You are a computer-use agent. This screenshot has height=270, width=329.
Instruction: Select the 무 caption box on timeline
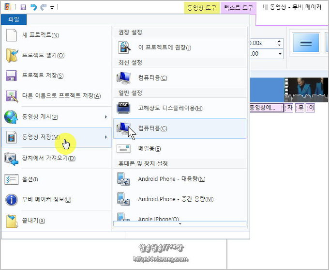point(300,108)
